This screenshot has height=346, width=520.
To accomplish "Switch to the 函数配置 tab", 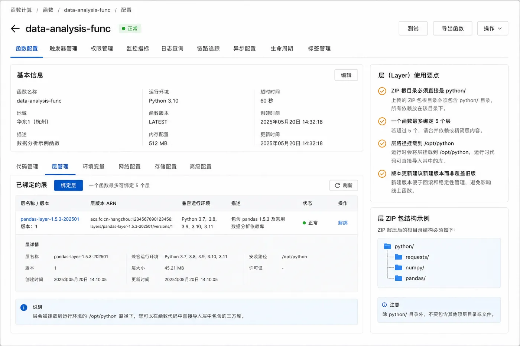I will 27,49.
